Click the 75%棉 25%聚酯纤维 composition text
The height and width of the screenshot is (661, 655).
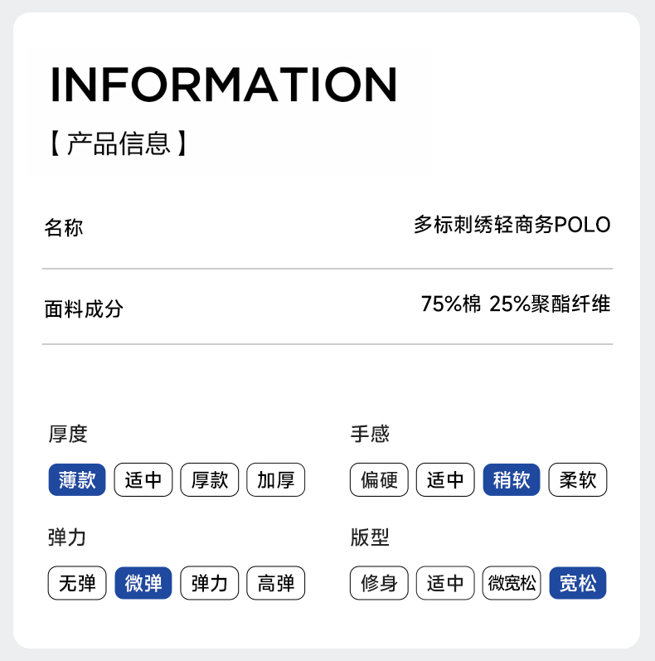pos(515,304)
